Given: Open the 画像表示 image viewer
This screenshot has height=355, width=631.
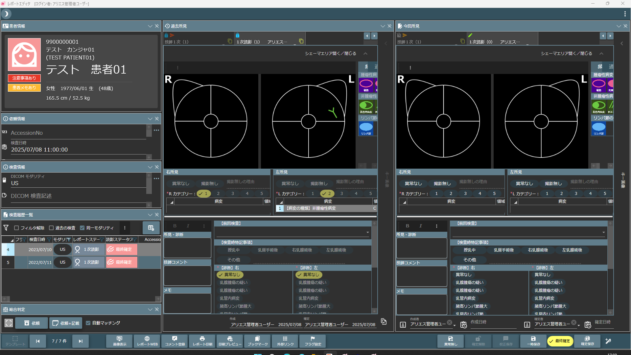Looking at the screenshot, I should 120,341.
